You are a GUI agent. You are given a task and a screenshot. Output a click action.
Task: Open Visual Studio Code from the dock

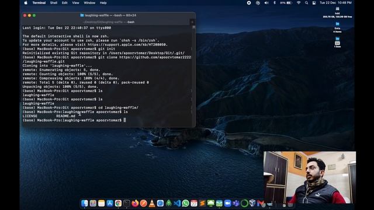(x=177, y=204)
